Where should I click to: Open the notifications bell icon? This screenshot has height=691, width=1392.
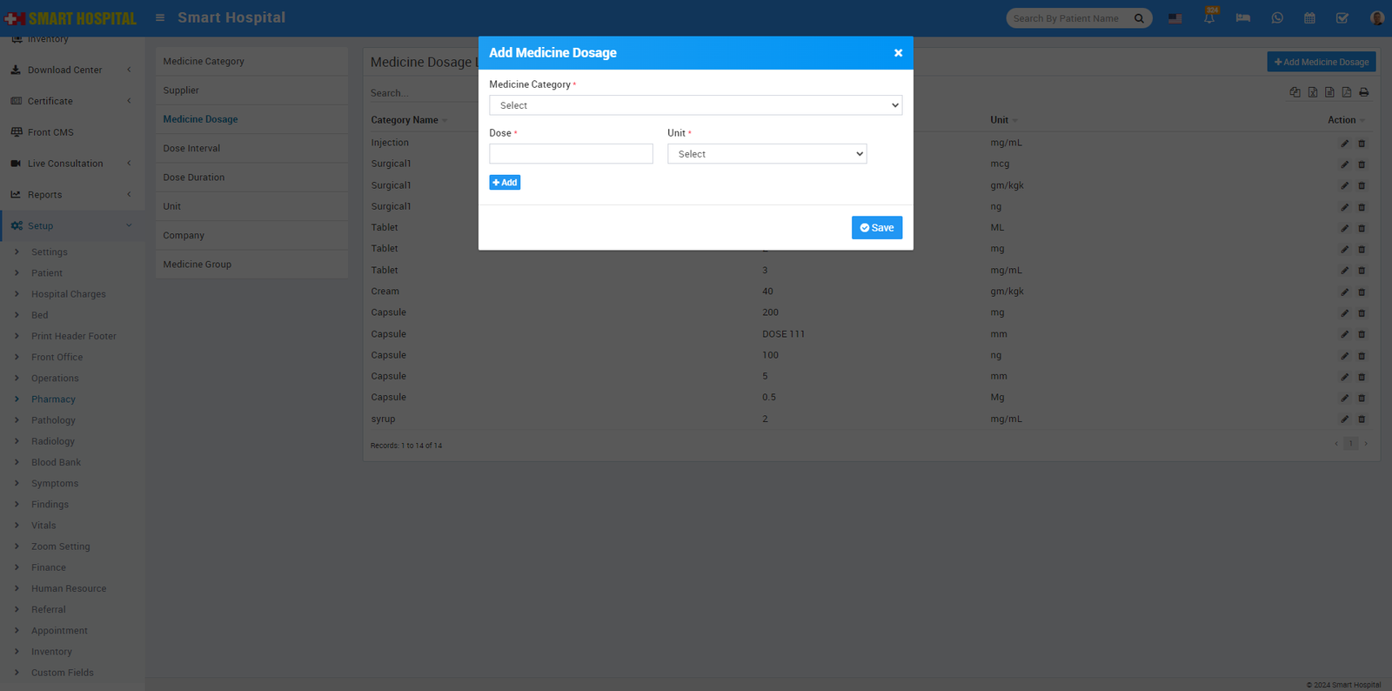[x=1209, y=18]
